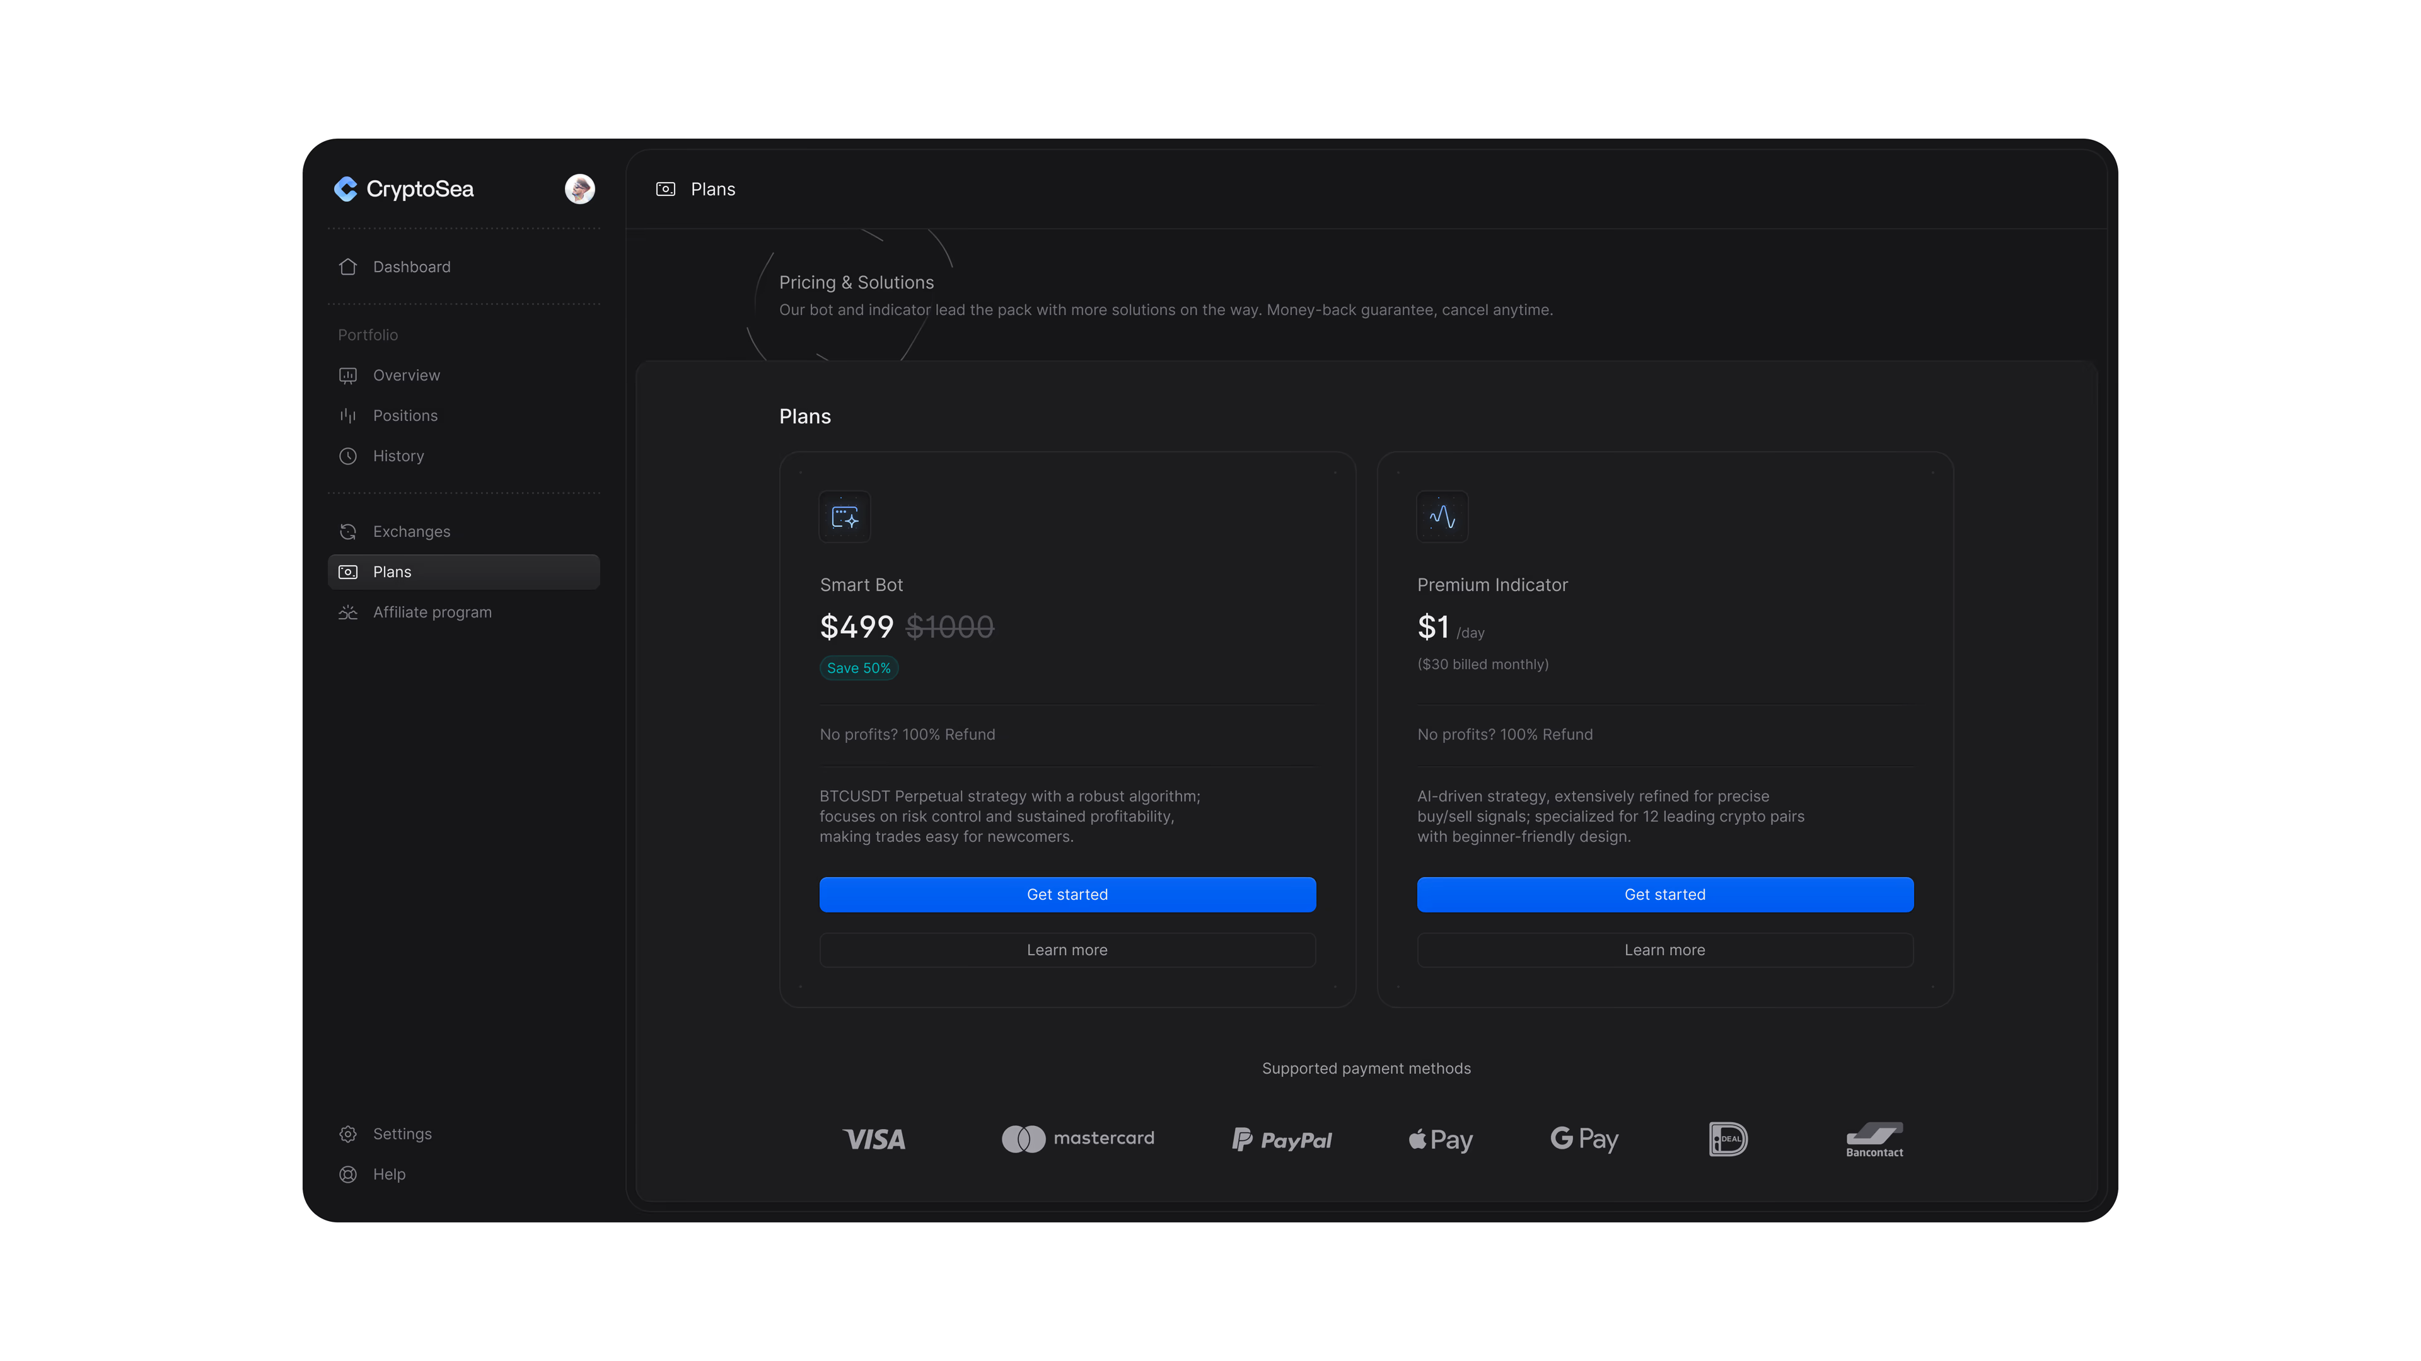
Task: Select the Overview chart icon
Action: click(x=348, y=375)
